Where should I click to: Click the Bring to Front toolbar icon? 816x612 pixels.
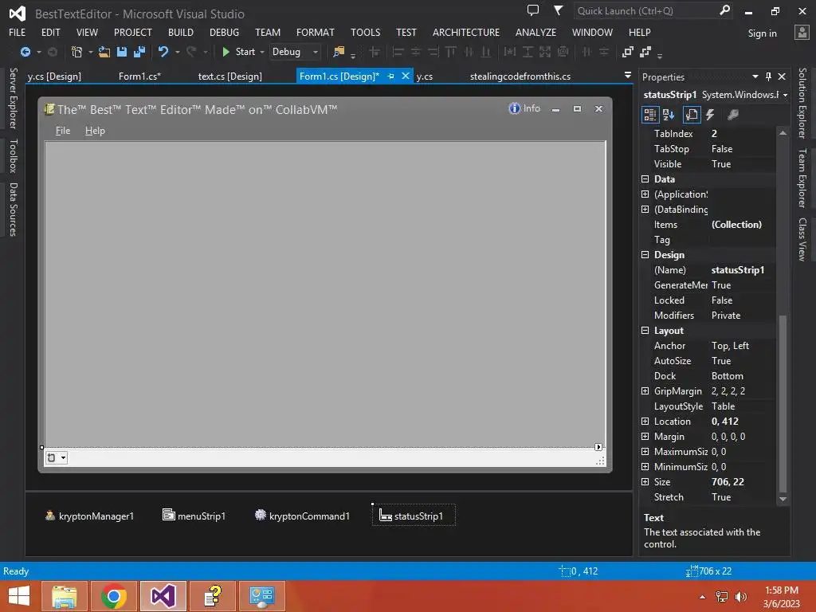(628, 52)
